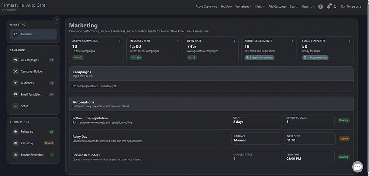Click the +300 trend badge
369x176 pixels.
(136, 57)
